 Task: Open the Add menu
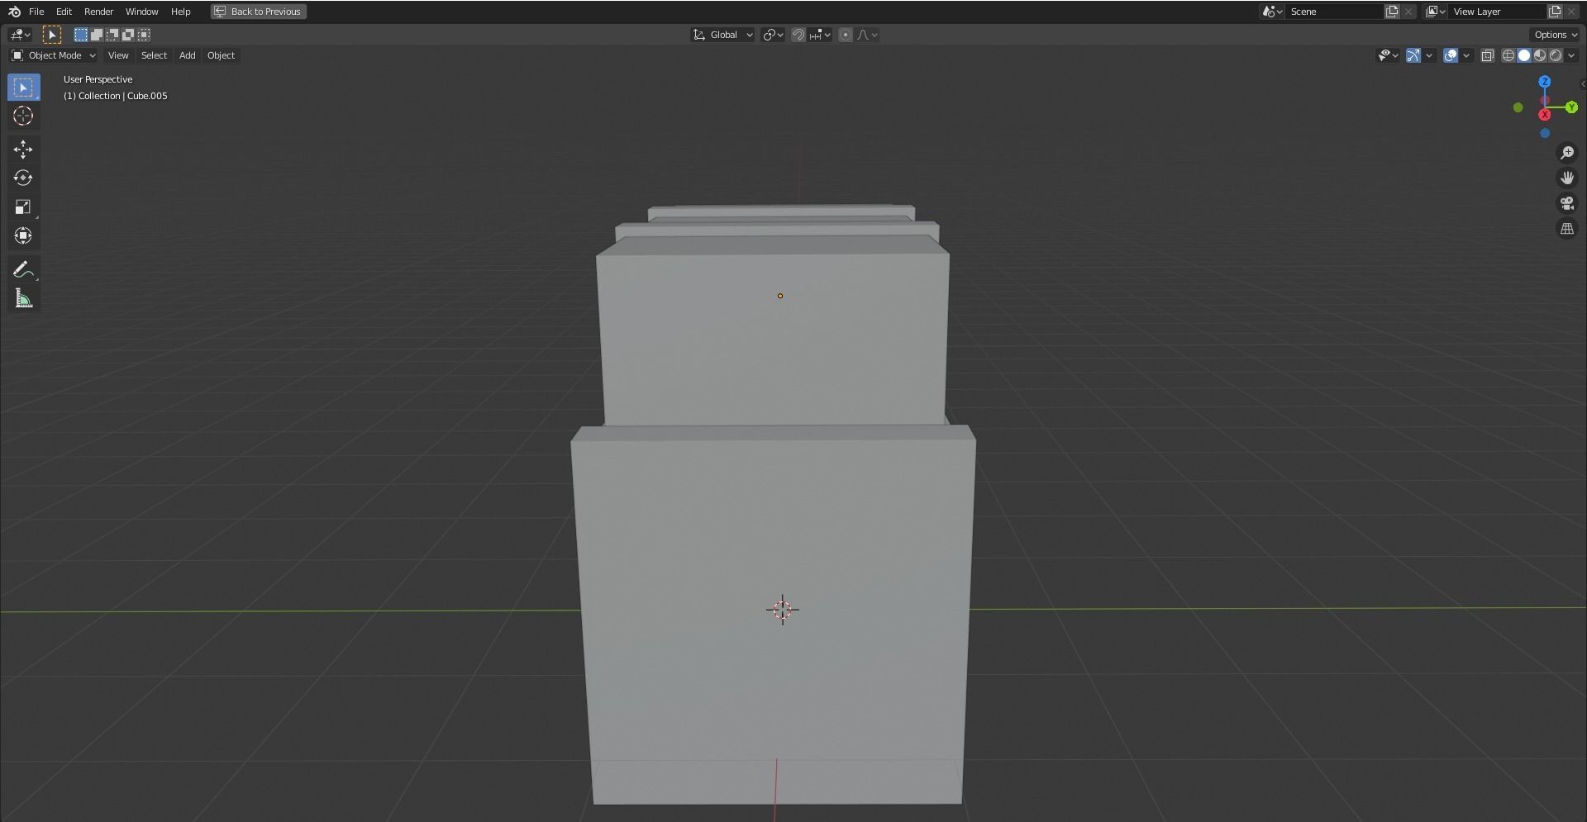[x=187, y=55]
